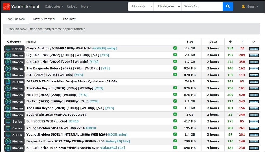Open Body of Sin 2018 torrent link
This screenshot has width=265, height=152.
(56, 115)
